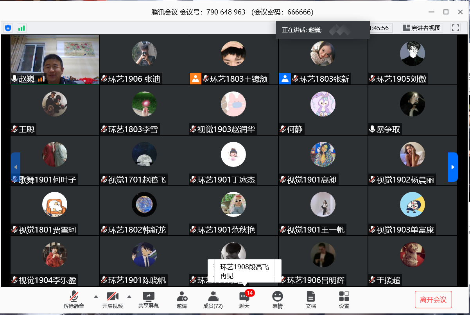Image resolution: width=470 pixels, height=315 pixels.
Task: Open the 表情 emoji reactions
Action: (278, 300)
